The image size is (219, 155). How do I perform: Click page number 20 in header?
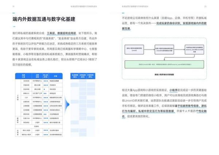205,6
